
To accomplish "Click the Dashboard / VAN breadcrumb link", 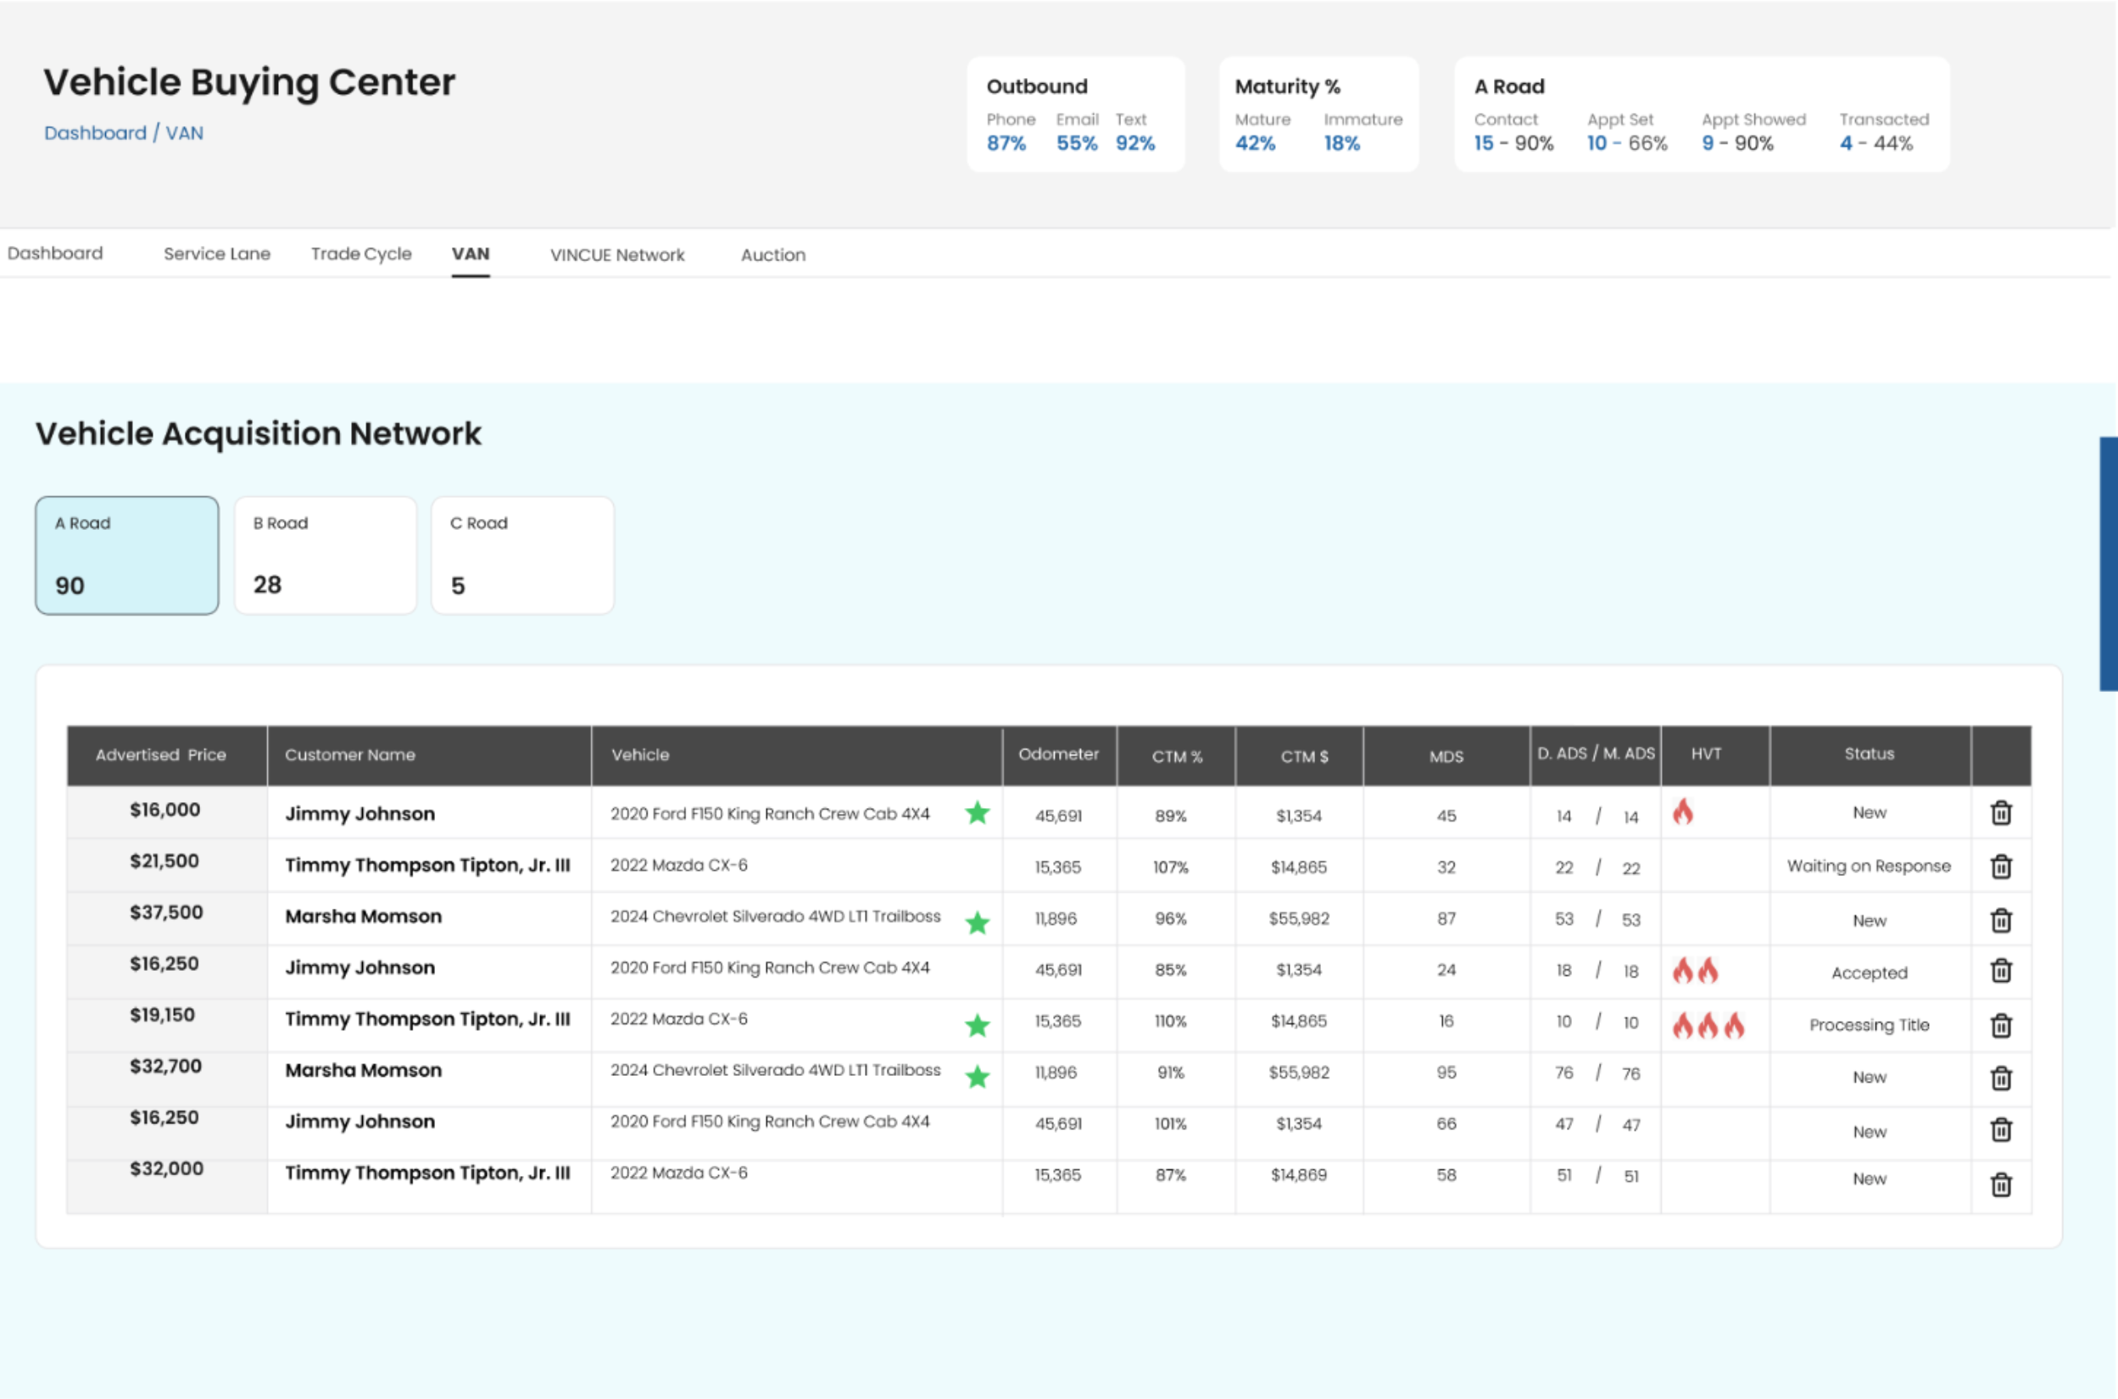I will click(x=124, y=133).
